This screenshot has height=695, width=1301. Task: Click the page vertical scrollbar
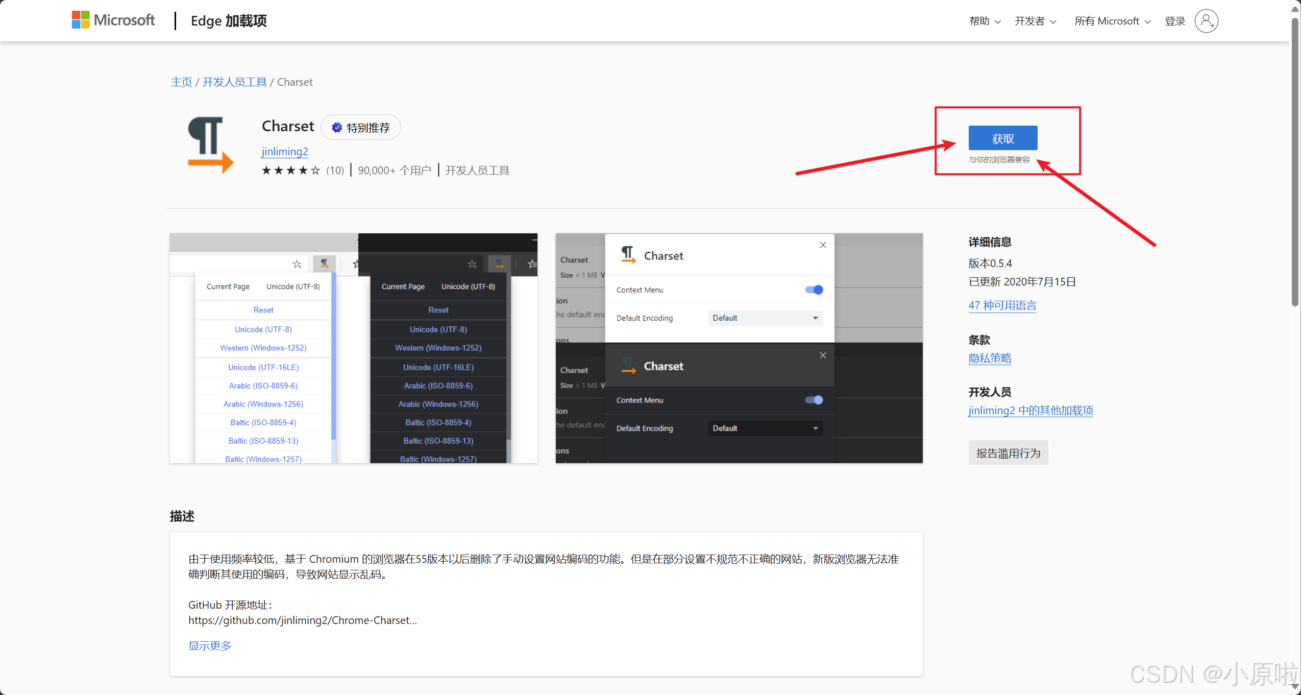1295,163
